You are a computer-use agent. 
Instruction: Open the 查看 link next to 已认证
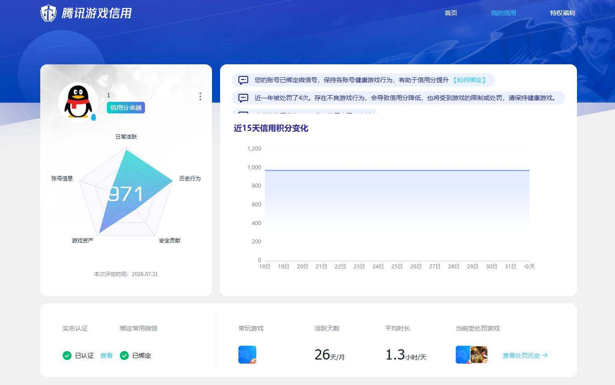pos(106,356)
